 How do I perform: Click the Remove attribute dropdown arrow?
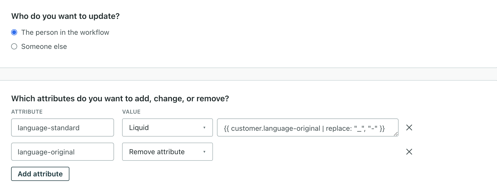click(204, 152)
